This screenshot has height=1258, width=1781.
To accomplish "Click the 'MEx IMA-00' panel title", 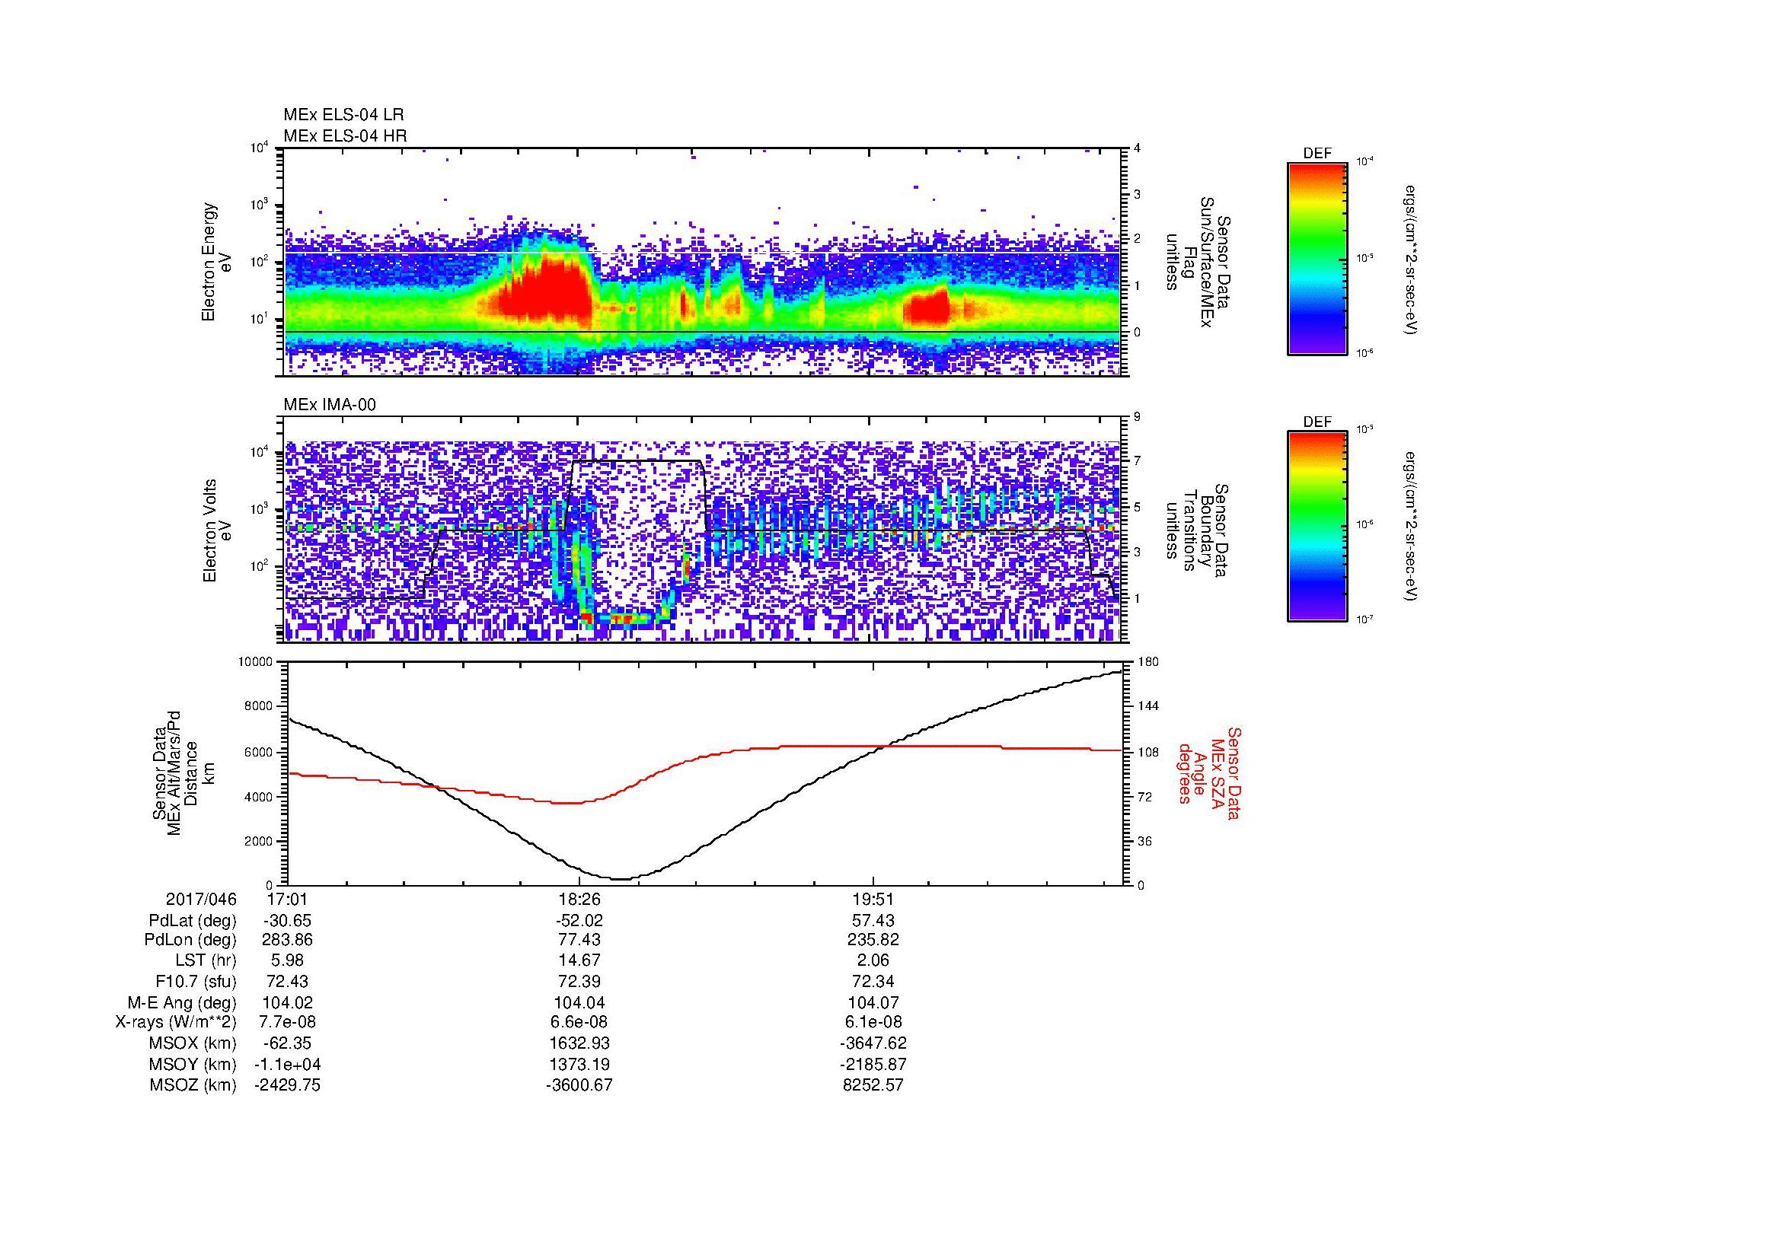I will pos(330,405).
